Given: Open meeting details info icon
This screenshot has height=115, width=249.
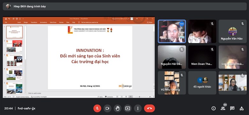Looking at the screenshot, I should click(214, 108).
